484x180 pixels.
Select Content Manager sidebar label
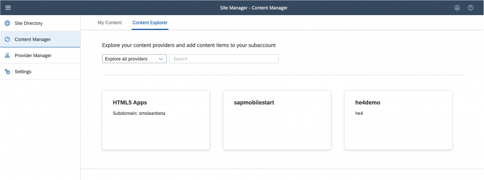tap(33, 39)
